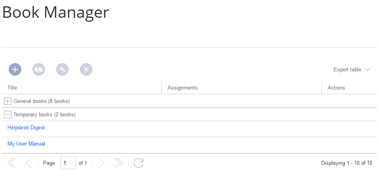Click the page number input field
The width and height of the screenshot is (381, 179).
pos(68,163)
